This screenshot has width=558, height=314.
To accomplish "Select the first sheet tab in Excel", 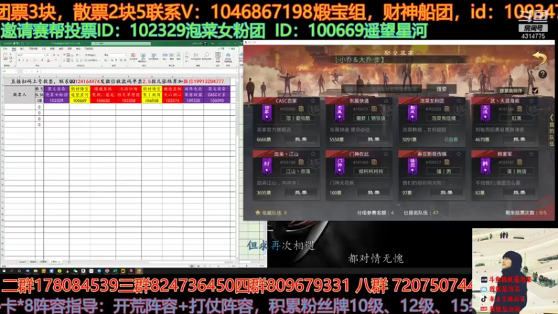I will [22, 262].
